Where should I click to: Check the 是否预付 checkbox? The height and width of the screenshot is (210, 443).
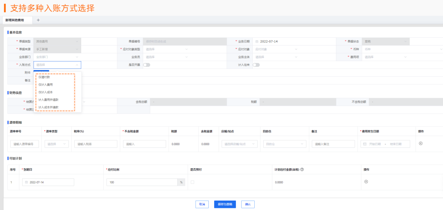193,182
